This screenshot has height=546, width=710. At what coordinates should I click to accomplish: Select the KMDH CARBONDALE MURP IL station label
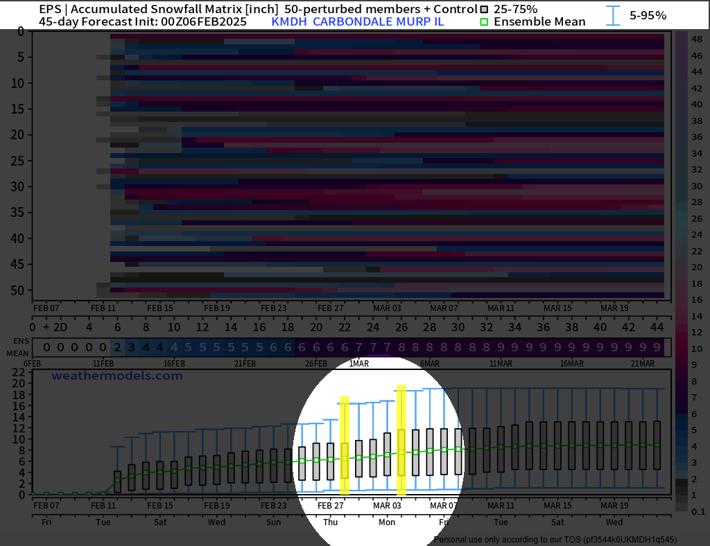(357, 21)
